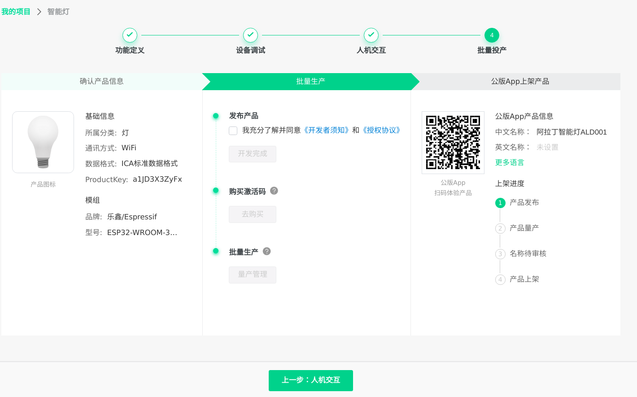The height and width of the screenshot is (397, 637).
Task: Click help icon next to 批量生产
Action: tap(267, 251)
